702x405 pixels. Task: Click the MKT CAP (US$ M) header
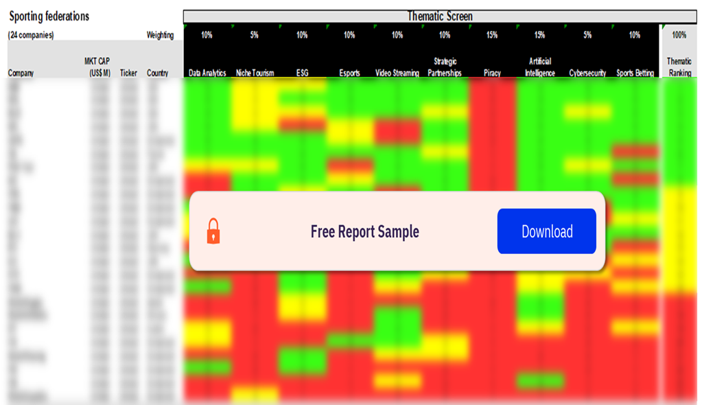97,67
